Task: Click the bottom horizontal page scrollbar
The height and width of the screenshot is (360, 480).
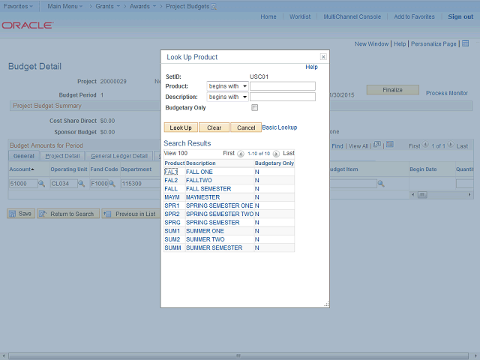Action: click(240, 355)
